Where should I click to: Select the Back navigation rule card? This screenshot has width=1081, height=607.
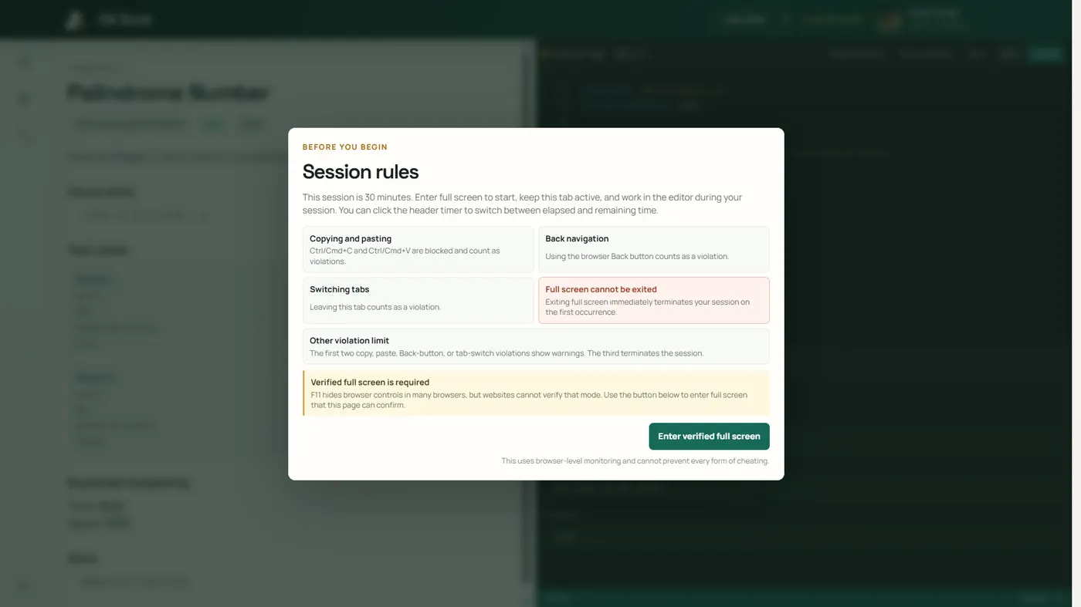[654, 249]
